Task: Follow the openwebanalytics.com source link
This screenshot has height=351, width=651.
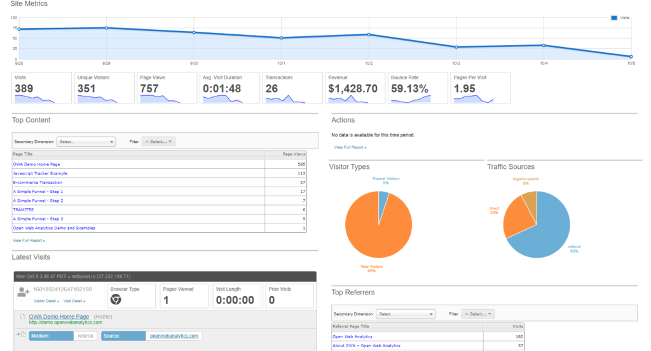Action: [x=174, y=336]
